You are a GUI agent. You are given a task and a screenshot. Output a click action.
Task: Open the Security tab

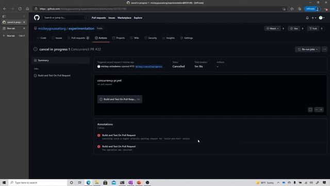pos(151,38)
